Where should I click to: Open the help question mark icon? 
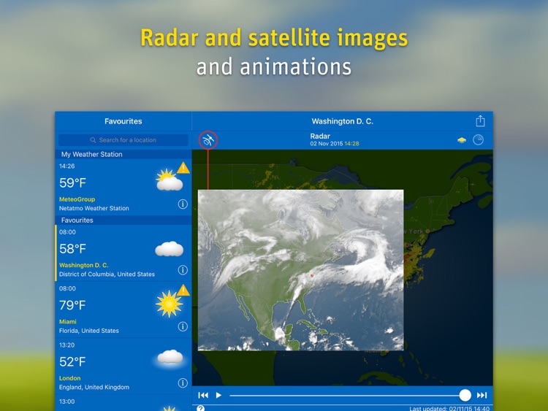[x=200, y=408]
